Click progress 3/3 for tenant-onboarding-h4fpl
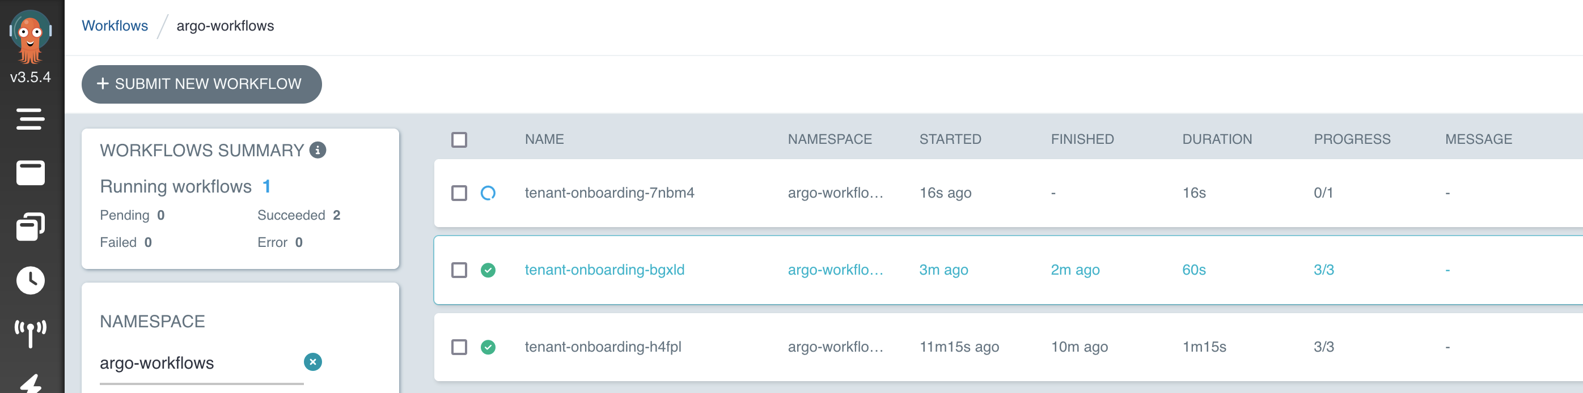The width and height of the screenshot is (1583, 393). coord(1324,347)
